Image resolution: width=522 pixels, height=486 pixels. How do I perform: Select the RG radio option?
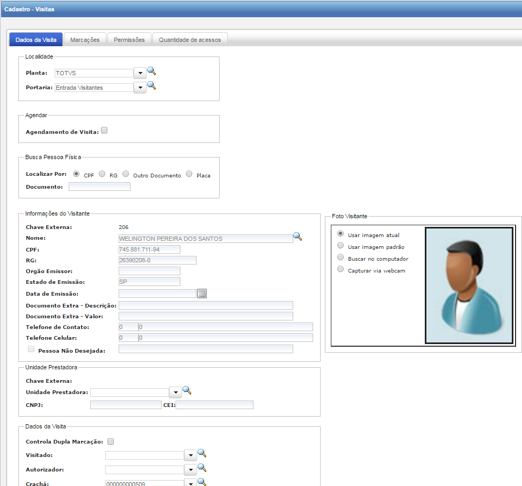(x=102, y=174)
